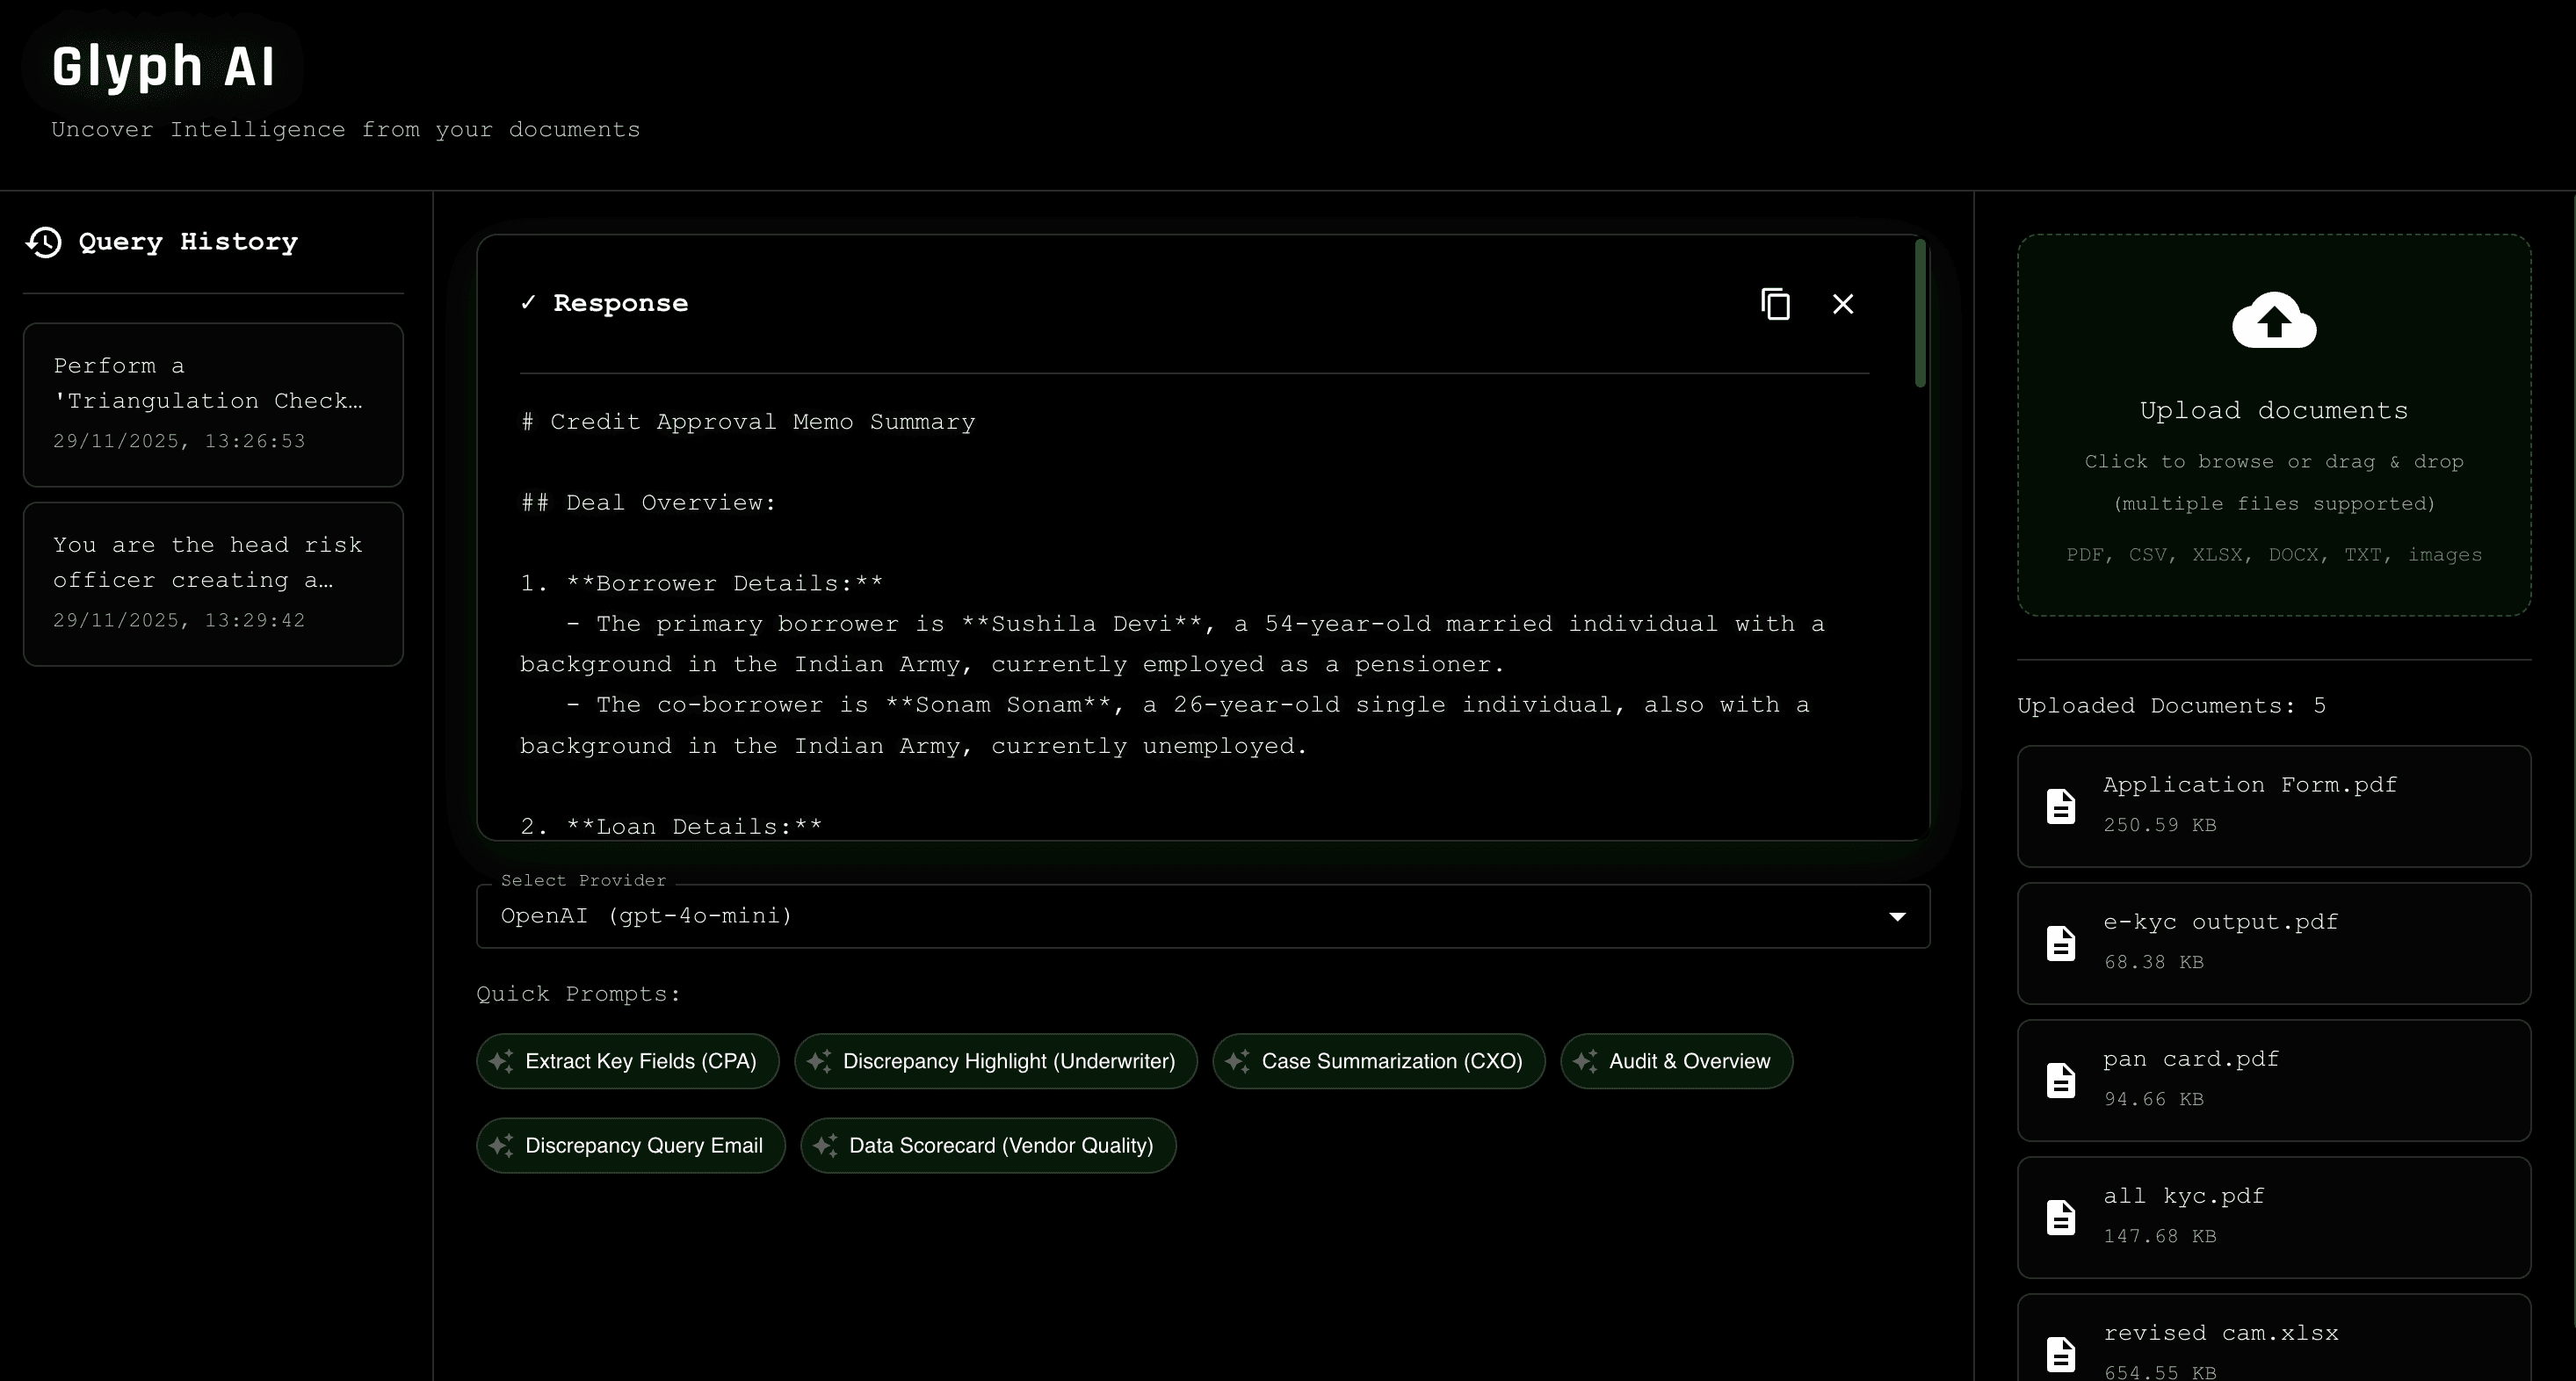The width and height of the screenshot is (2576, 1381).
Task: Open the Select Provider dropdown
Action: pos(1190,916)
